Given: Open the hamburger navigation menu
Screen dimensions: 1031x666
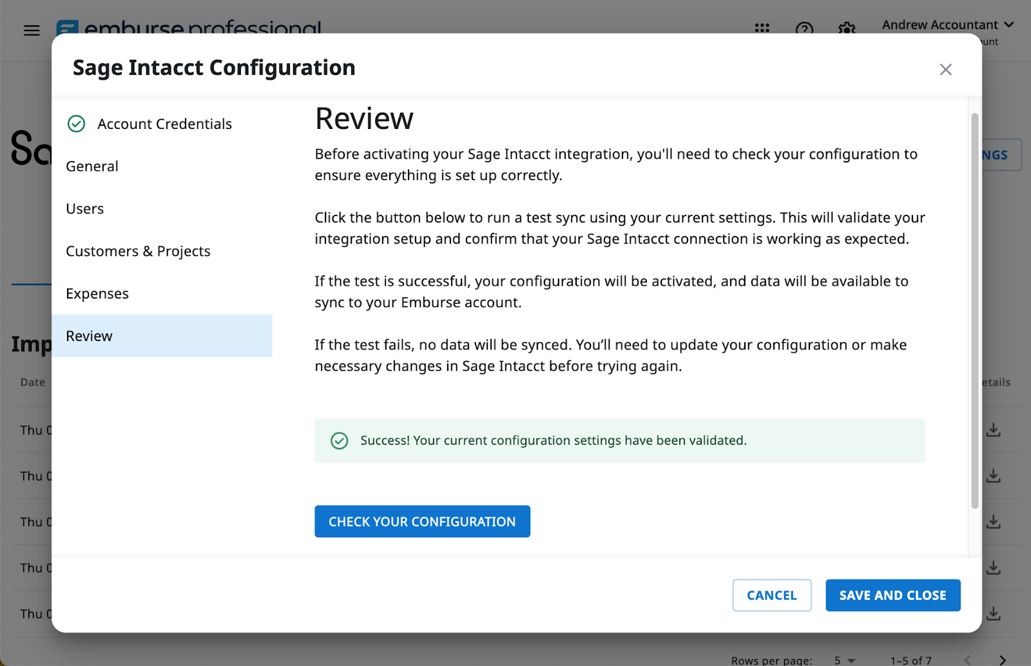Looking at the screenshot, I should click(x=32, y=30).
